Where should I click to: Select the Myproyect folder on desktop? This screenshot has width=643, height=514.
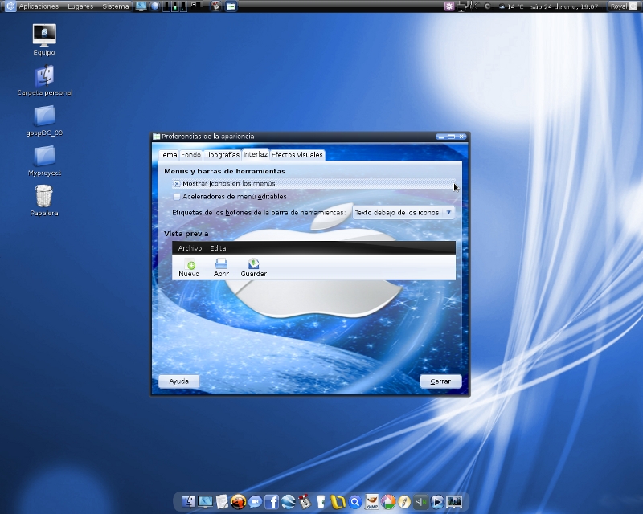click(x=44, y=161)
